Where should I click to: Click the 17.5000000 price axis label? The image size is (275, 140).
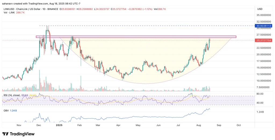(264, 61)
